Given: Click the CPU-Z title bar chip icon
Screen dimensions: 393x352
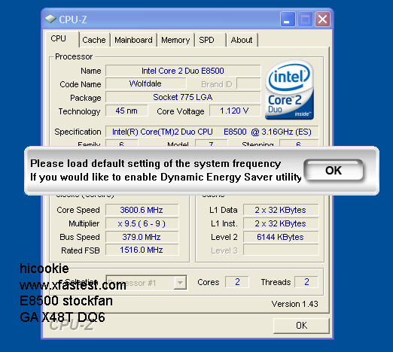Looking at the screenshot, I should tap(50, 19).
